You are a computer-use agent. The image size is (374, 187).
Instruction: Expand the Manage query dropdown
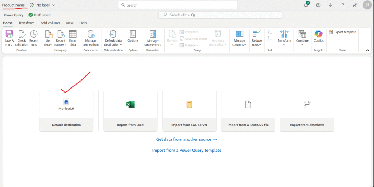189,45
